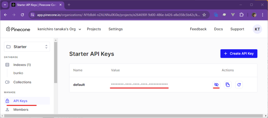Click the blue translate extension icon
Image resolution: width=268 pixels, height=118 pixels.
[216, 15]
